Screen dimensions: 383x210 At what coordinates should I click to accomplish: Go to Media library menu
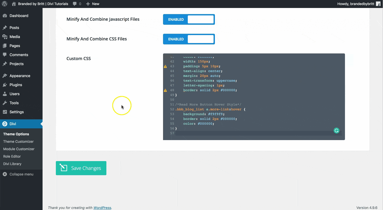[21, 37]
